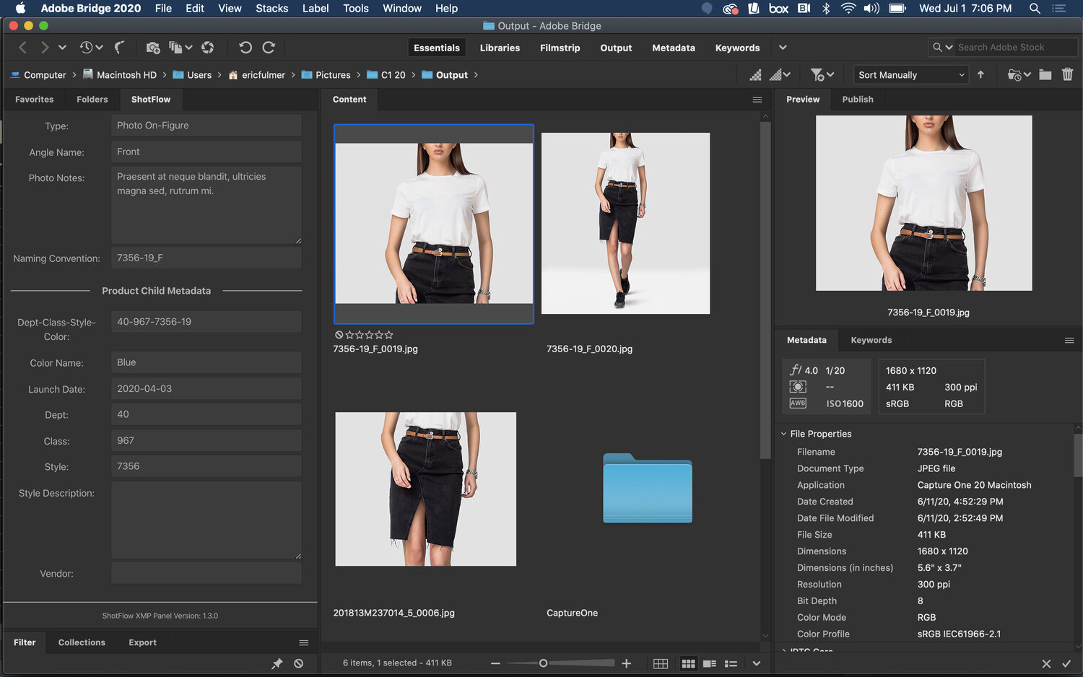Switch to Keywords workspace
This screenshot has height=677, width=1083.
[737, 48]
